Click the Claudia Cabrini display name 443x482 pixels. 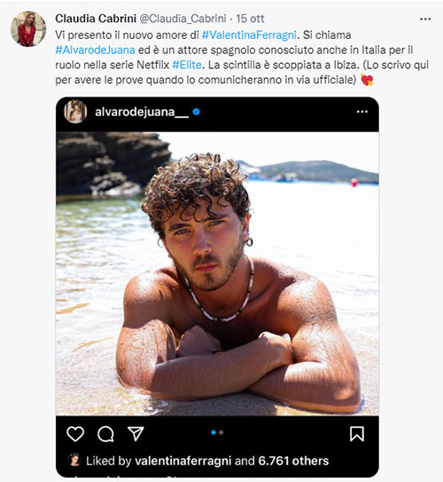[x=96, y=19]
